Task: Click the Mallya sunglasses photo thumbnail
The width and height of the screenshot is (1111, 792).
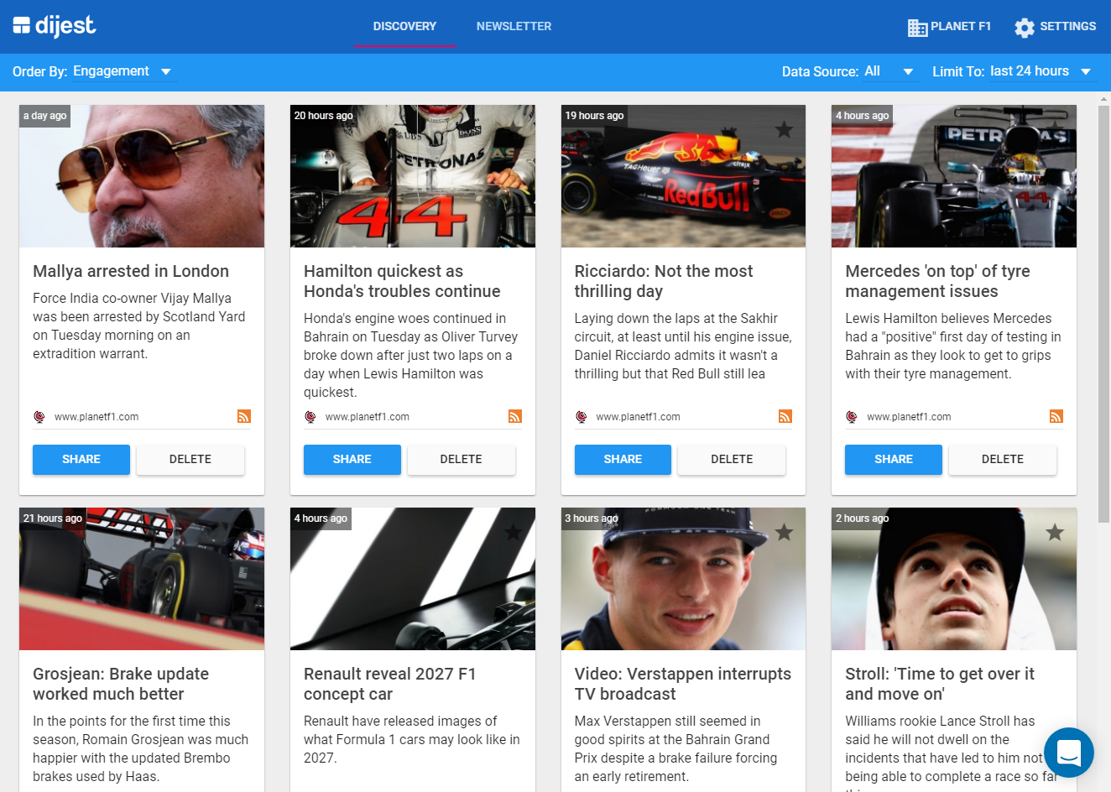Action: point(142,176)
